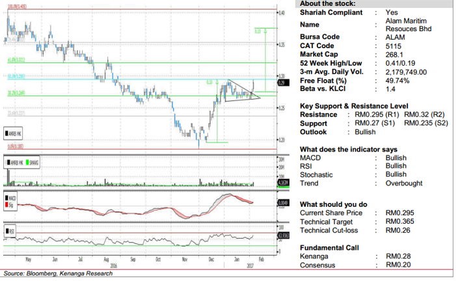Screen dimensions: 456x281
Task: Select the Consensus value 'RM0.20'
Action: coord(398,265)
